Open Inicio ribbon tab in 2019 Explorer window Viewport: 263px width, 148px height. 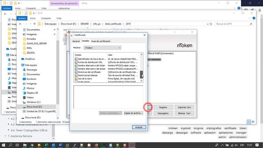[33, 18]
